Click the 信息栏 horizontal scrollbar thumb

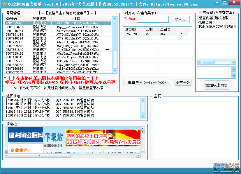(x=40, y=155)
